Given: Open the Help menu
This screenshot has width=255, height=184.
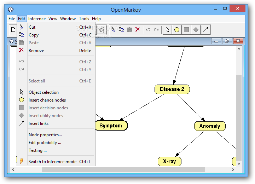Looking at the screenshot, I should pos(96,19).
